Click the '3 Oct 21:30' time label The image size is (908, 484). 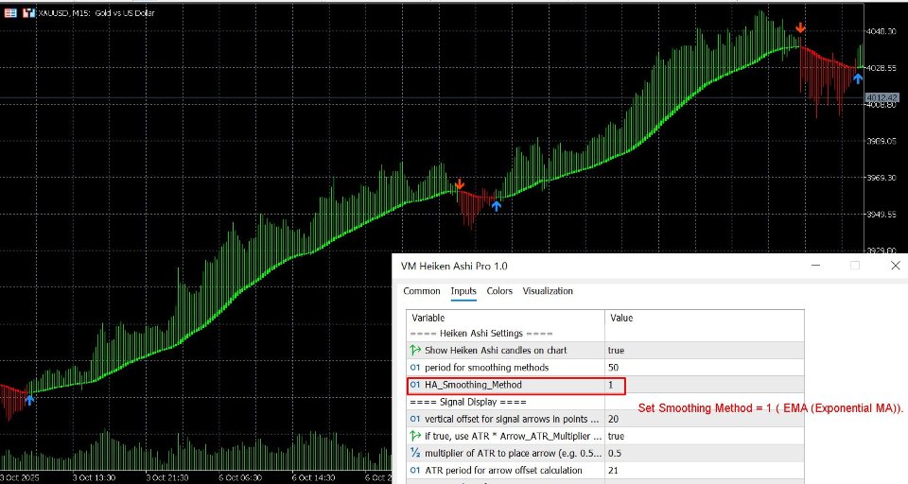[x=167, y=478]
